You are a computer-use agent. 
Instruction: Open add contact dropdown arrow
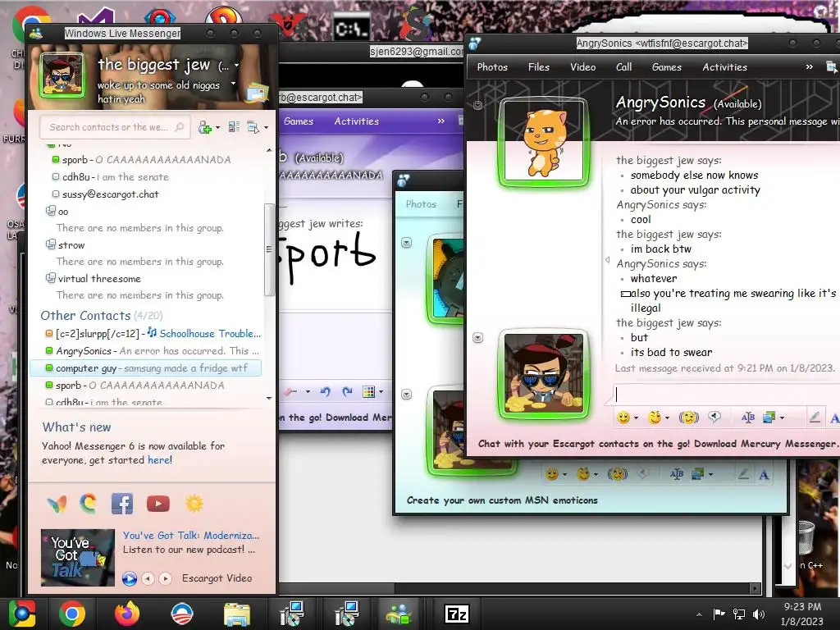(x=217, y=127)
